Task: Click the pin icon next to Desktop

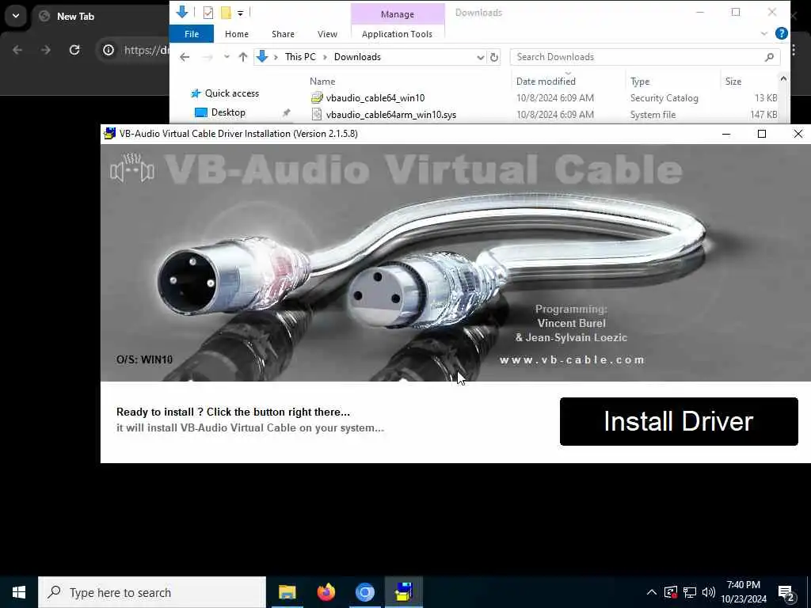Action: (286, 112)
